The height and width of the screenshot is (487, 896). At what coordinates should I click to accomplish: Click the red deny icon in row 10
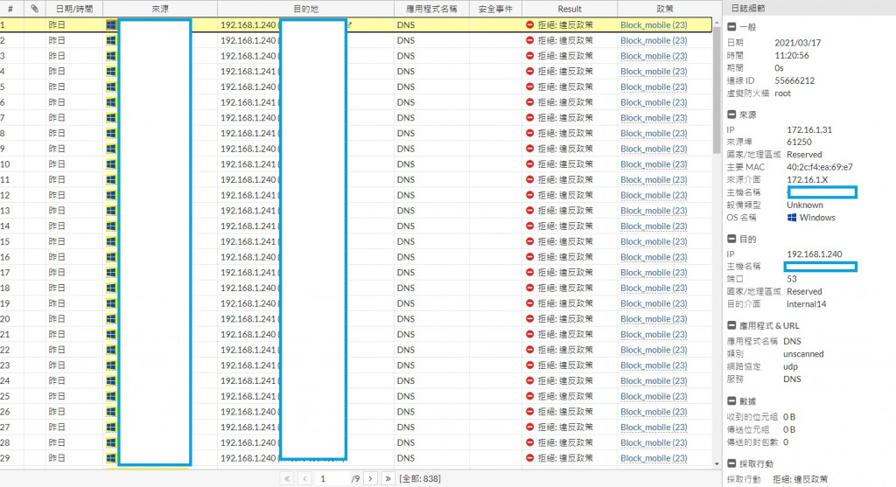pyautogui.click(x=529, y=163)
